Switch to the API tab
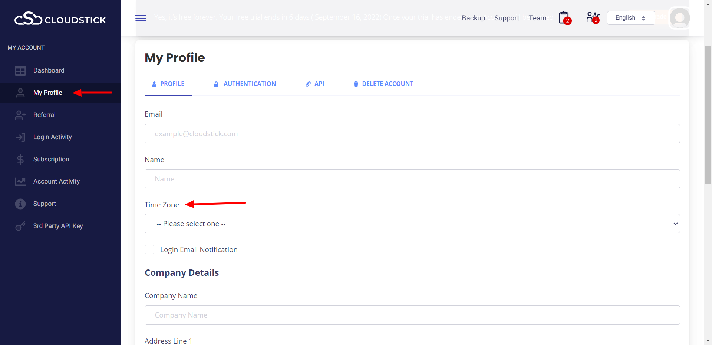 point(315,84)
